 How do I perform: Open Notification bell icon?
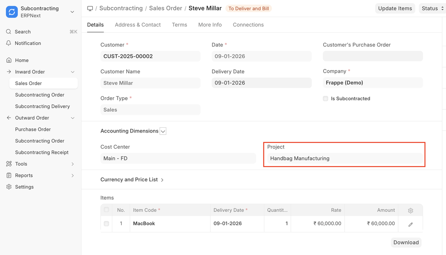tap(9, 43)
